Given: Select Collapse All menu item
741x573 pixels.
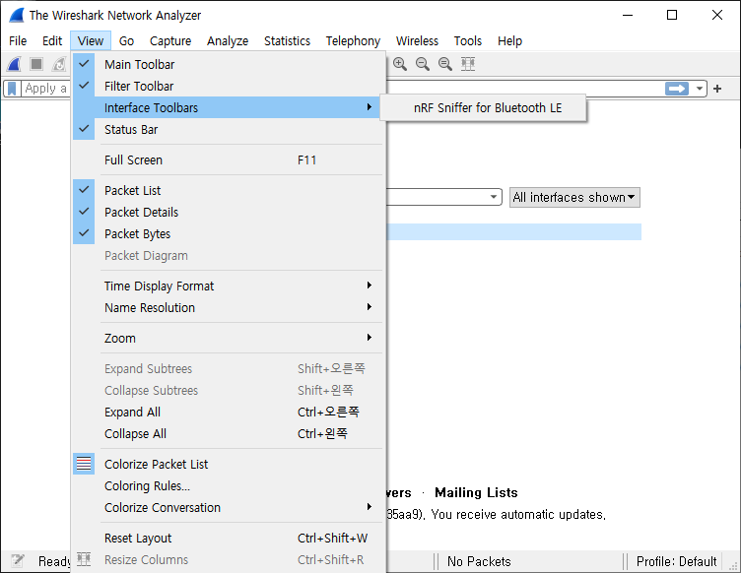Looking at the screenshot, I should click(228, 434).
